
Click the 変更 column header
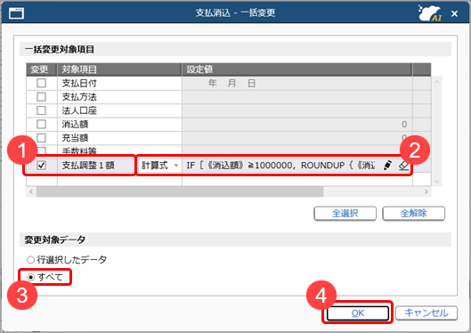(x=42, y=69)
